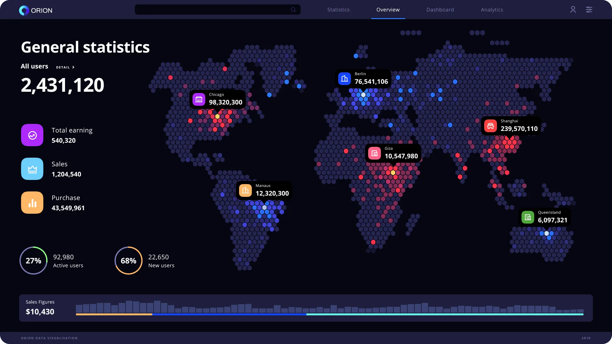Open the Analytics tab
Image resolution: width=612 pixels, height=344 pixels.
492,10
